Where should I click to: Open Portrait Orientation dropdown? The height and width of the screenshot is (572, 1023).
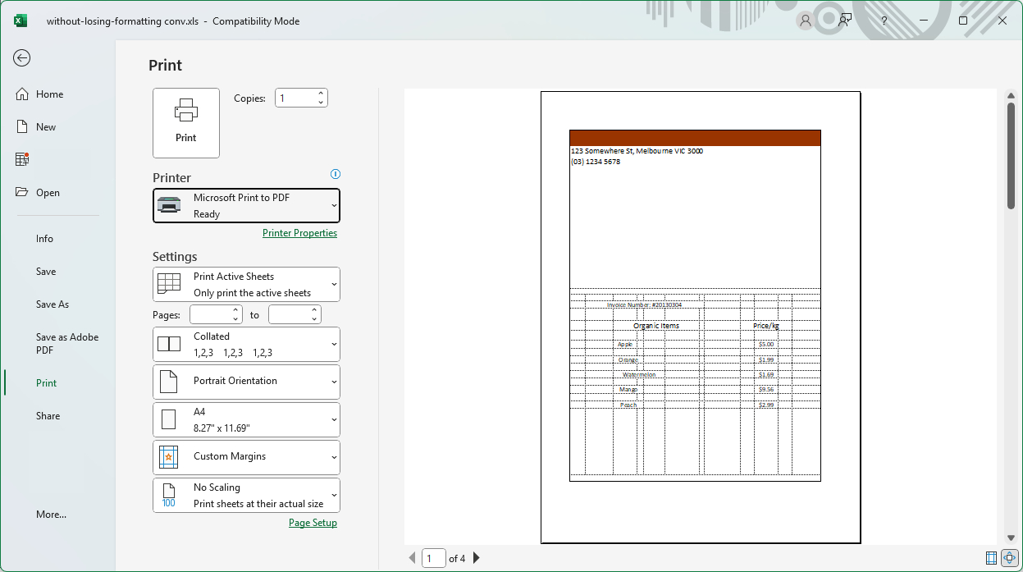coord(246,382)
